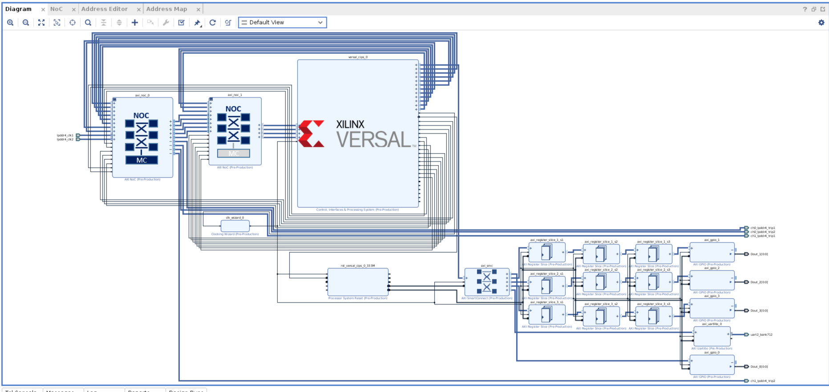Open the Address Editor tab
This screenshot has width=829, height=392.
click(x=105, y=9)
